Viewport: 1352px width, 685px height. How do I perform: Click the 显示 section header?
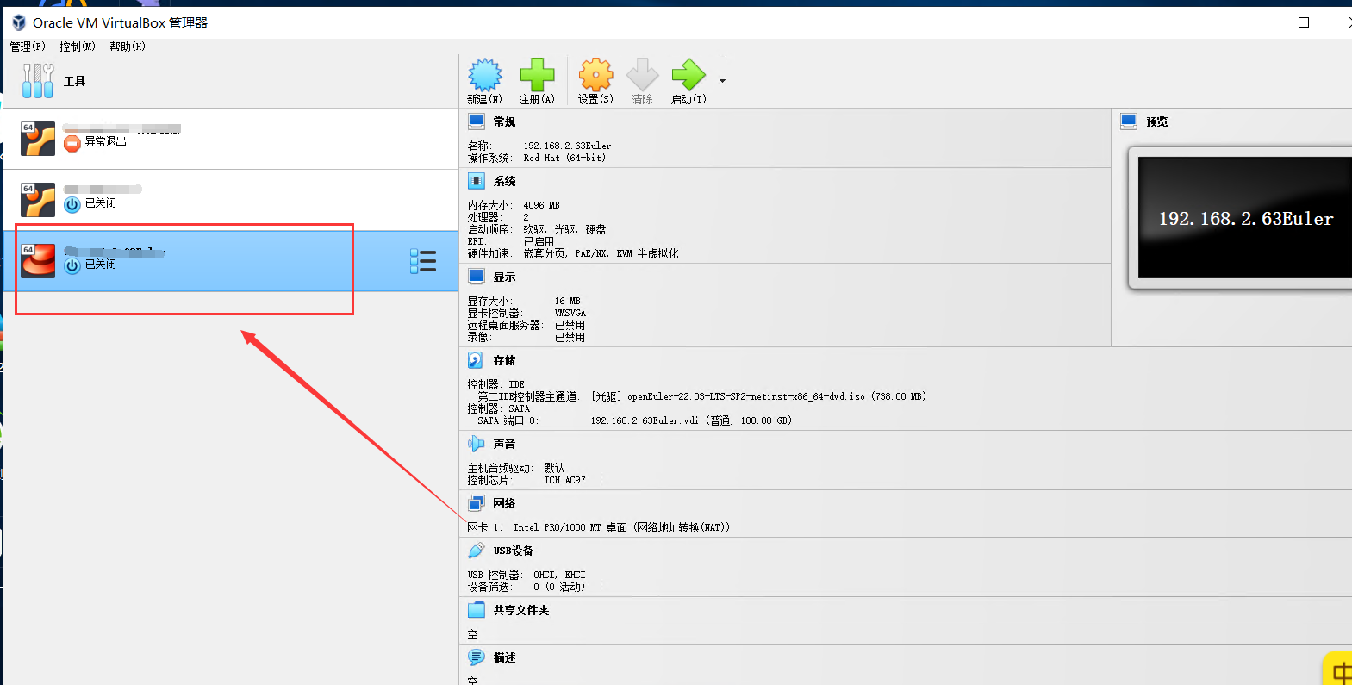click(504, 277)
